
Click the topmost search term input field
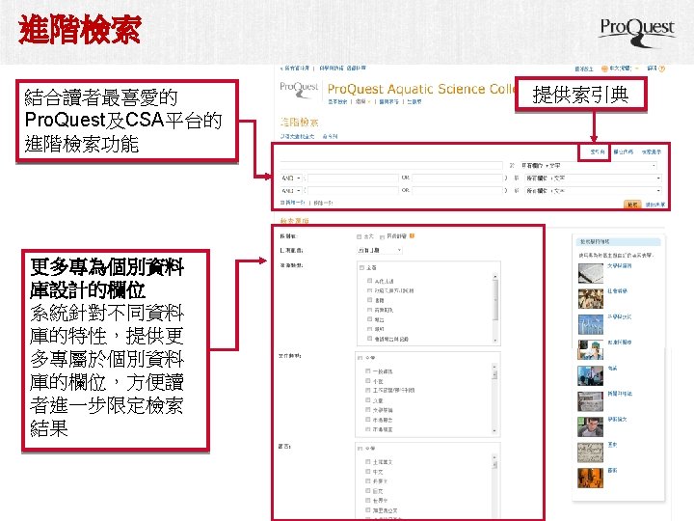391,165
